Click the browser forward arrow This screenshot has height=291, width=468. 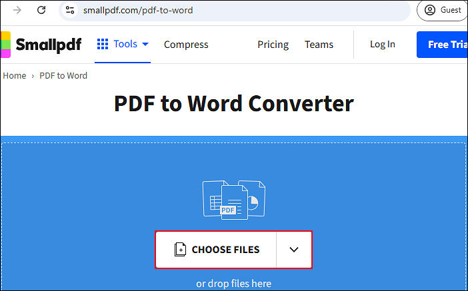pos(17,10)
